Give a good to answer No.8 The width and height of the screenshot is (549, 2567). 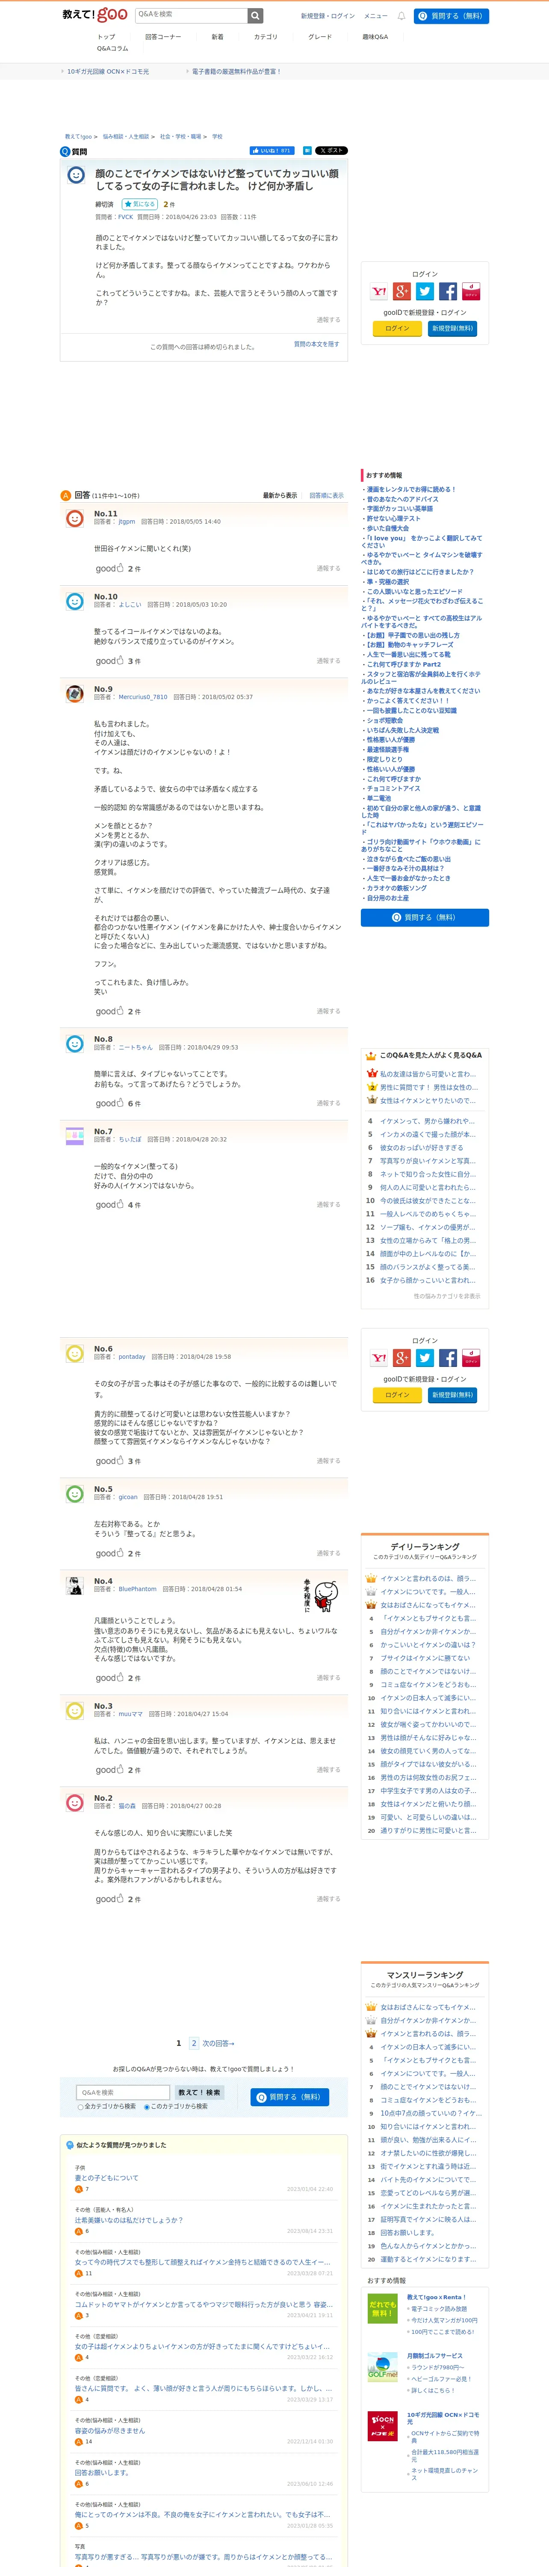pyautogui.click(x=109, y=1103)
